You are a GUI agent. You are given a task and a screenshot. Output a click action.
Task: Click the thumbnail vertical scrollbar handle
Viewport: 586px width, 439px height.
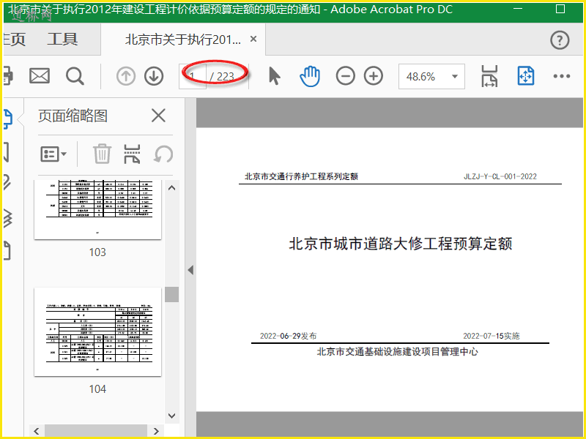point(172,295)
